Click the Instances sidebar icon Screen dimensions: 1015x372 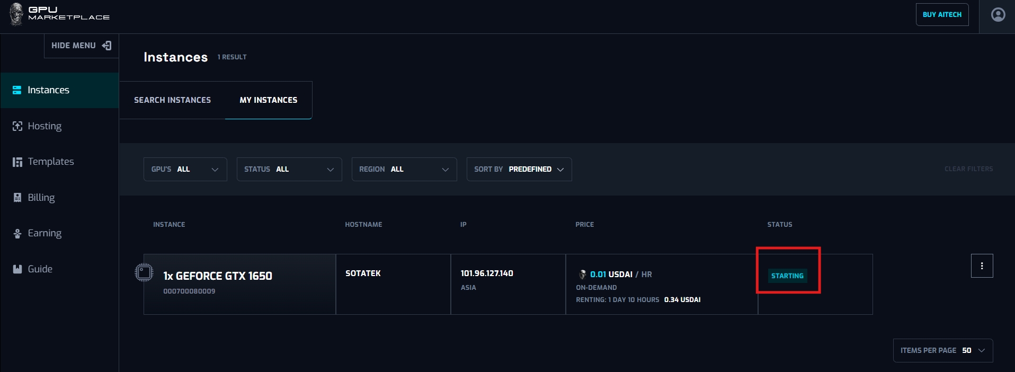(x=17, y=90)
